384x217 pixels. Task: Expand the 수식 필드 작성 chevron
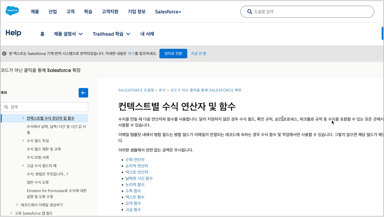tap(23, 141)
